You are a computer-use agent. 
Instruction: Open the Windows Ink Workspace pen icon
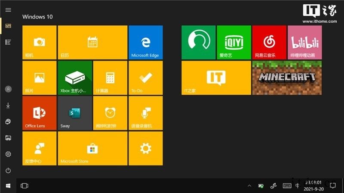click(x=273, y=186)
